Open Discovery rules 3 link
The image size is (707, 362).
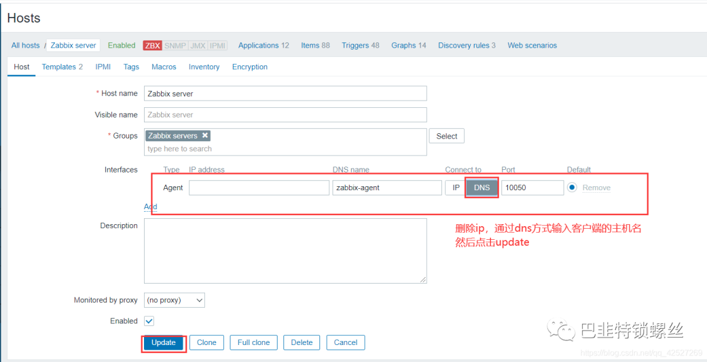pos(467,46)
